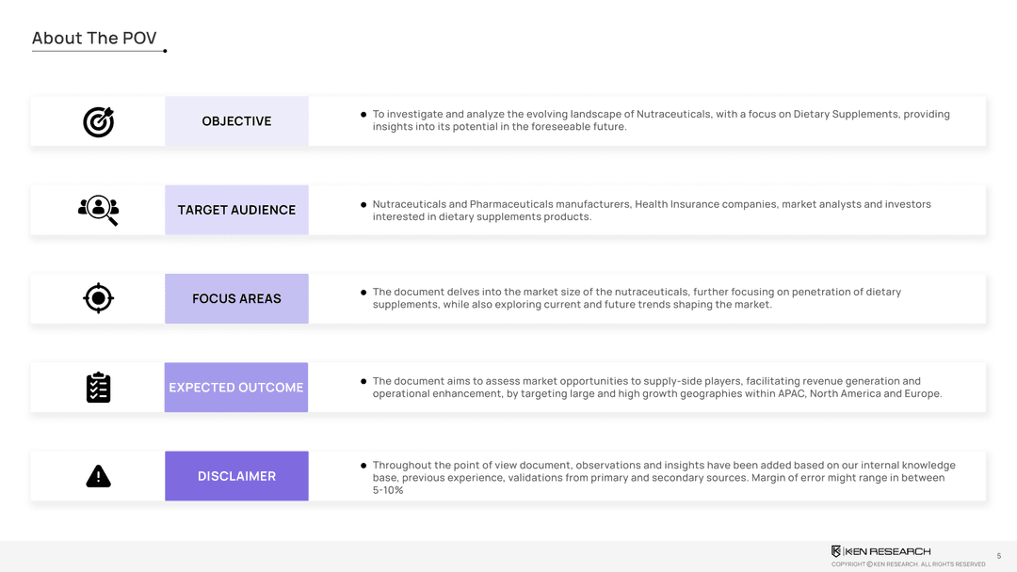This screenshot has height=572, width=1017.
Task: Click the target audience text on manufacturers
Action: tap(650, 210)
